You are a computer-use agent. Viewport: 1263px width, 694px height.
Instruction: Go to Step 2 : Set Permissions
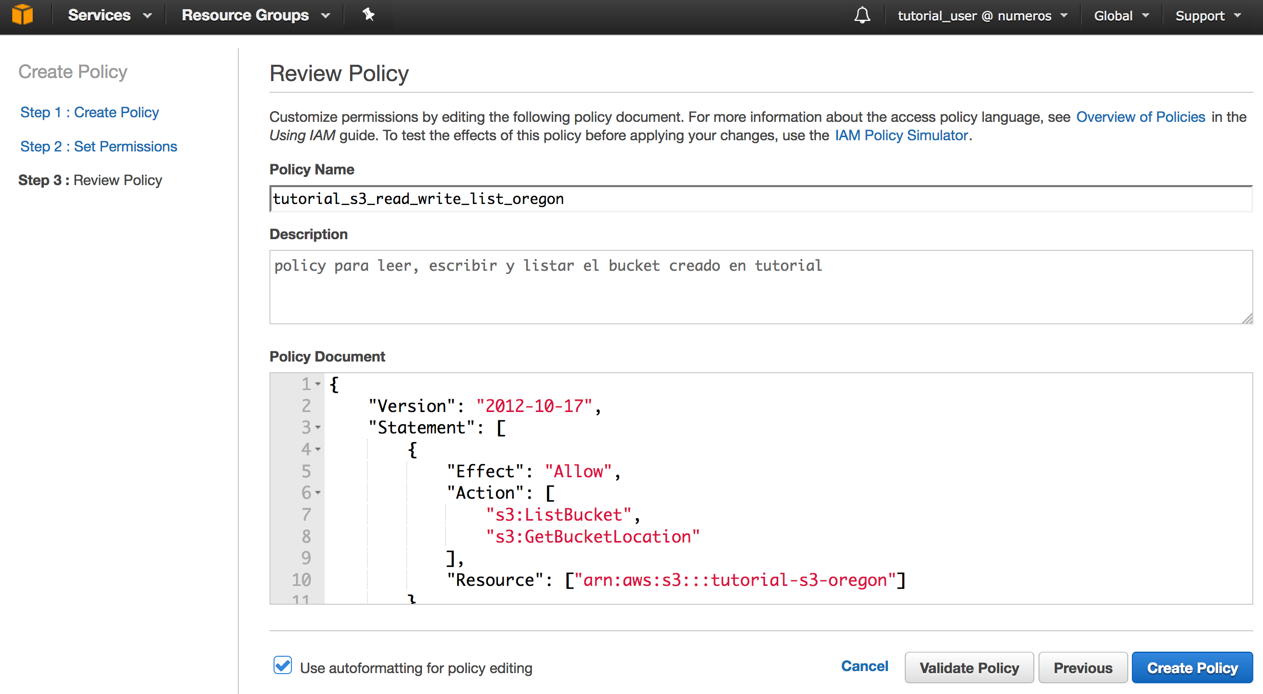[98, 146]
